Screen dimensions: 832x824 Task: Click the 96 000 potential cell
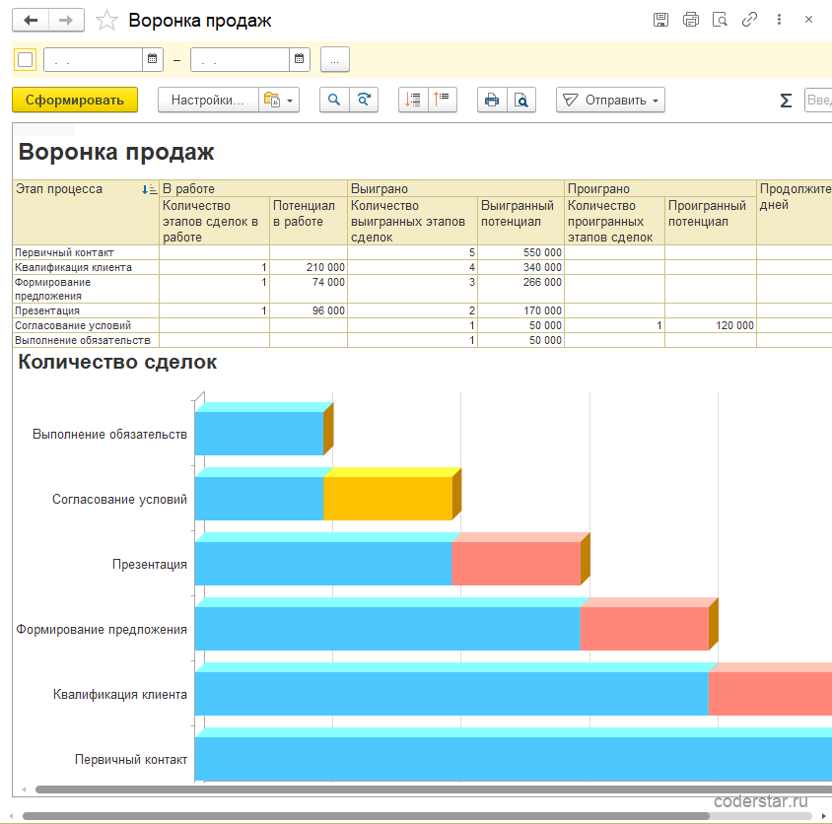coord(309,310)
